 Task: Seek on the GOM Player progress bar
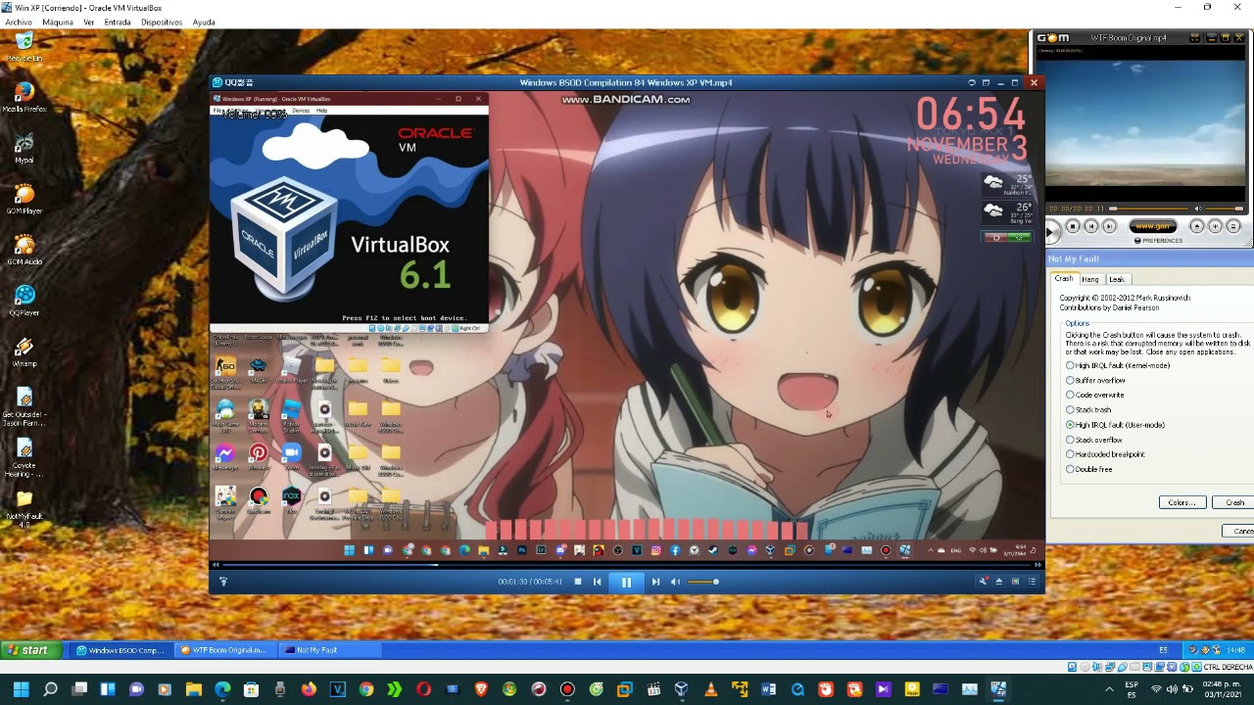point(1147,209)
